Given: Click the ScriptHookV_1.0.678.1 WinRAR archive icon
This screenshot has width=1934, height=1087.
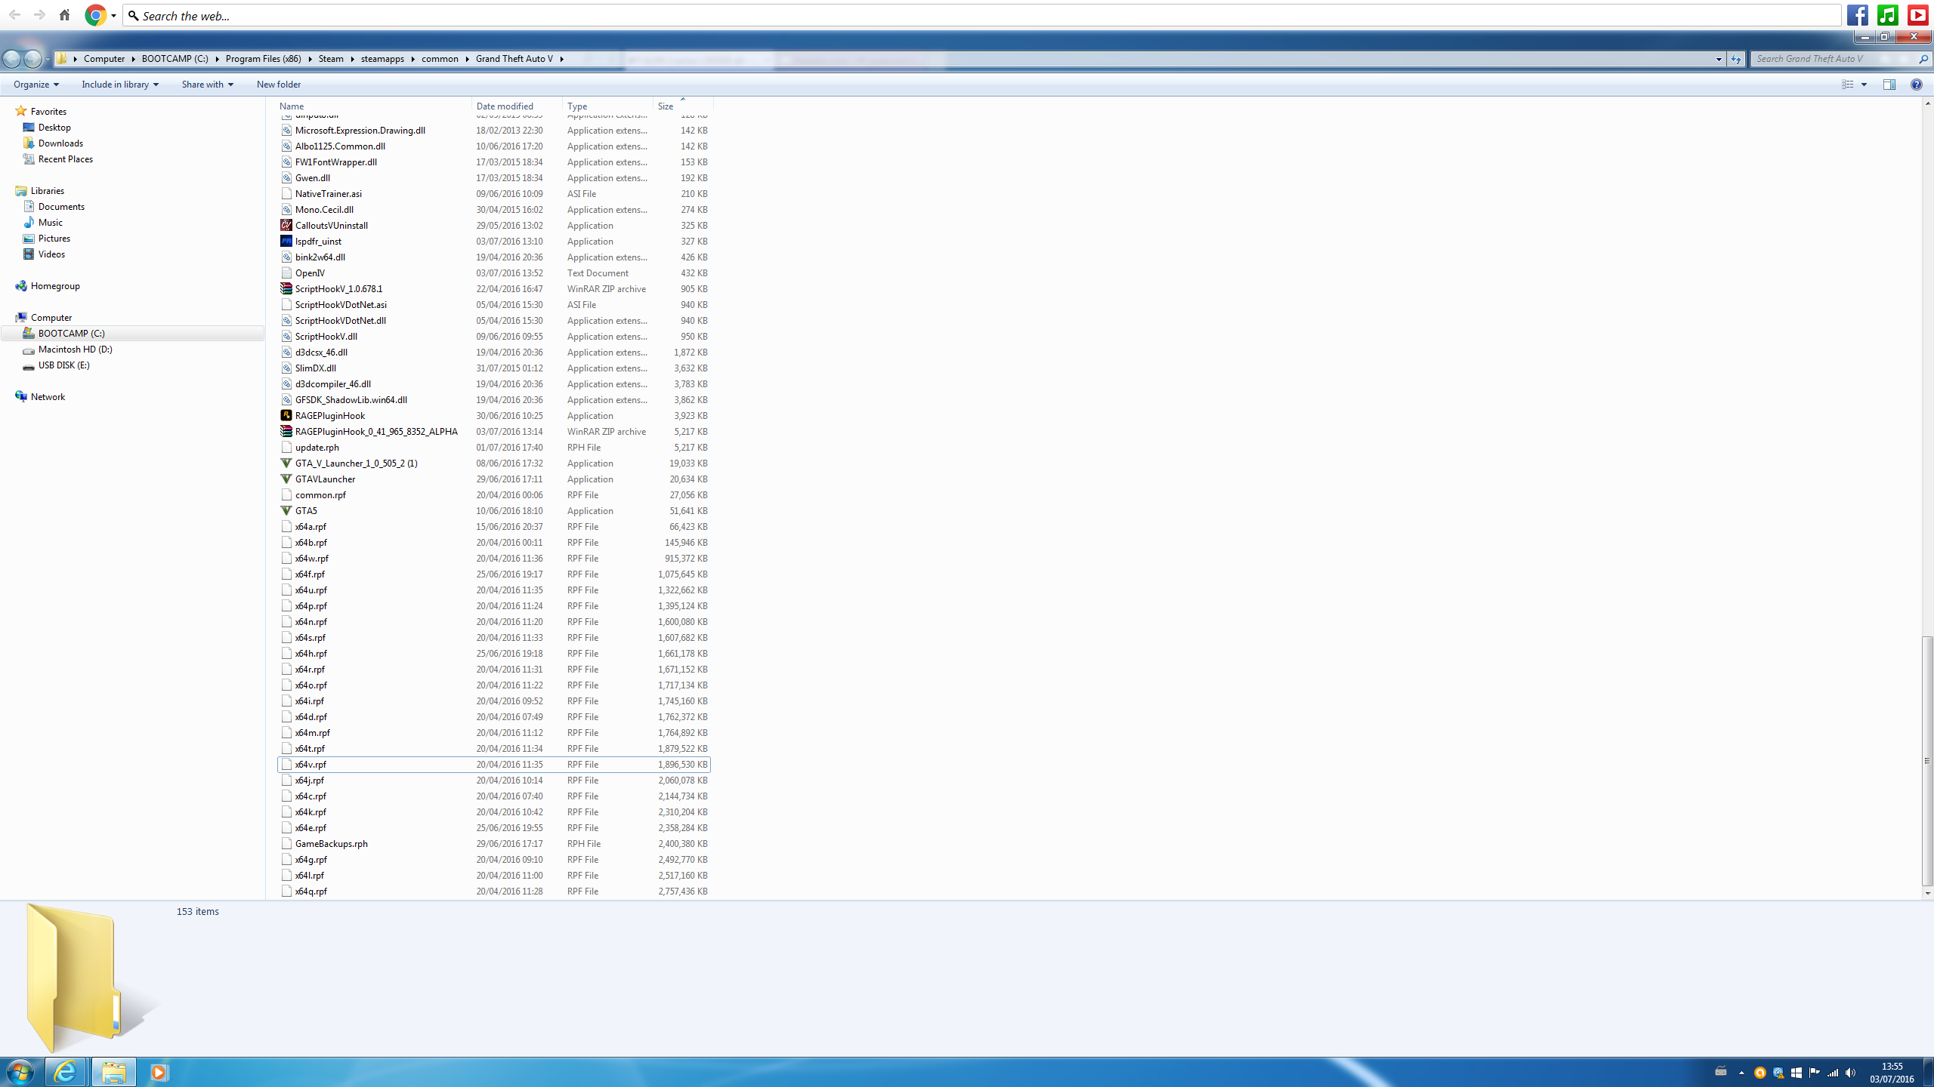Looking at the screenshot, I should point(286,288).
